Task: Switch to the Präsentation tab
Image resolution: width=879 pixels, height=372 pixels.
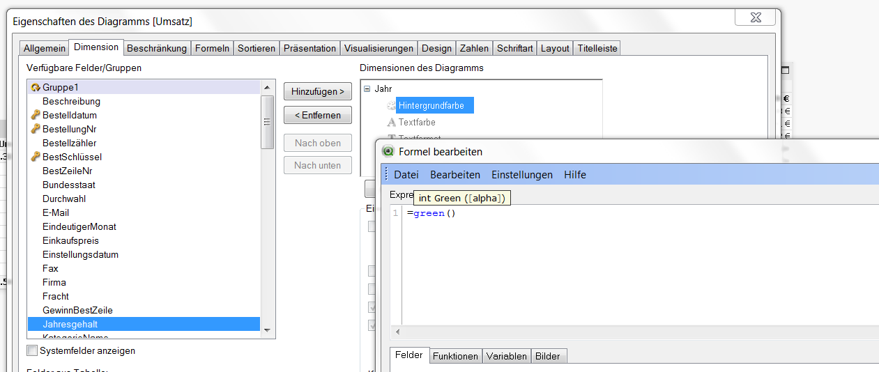Action: point(309,48)
